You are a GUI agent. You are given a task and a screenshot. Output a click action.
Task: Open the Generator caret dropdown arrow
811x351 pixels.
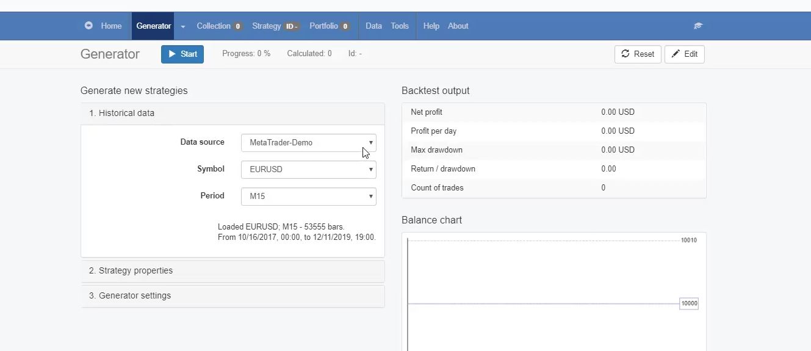(x=183, y=26)
